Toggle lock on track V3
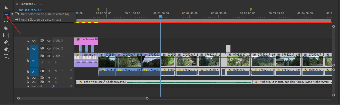This screenshot has width=340, height=105. (27, 41)
